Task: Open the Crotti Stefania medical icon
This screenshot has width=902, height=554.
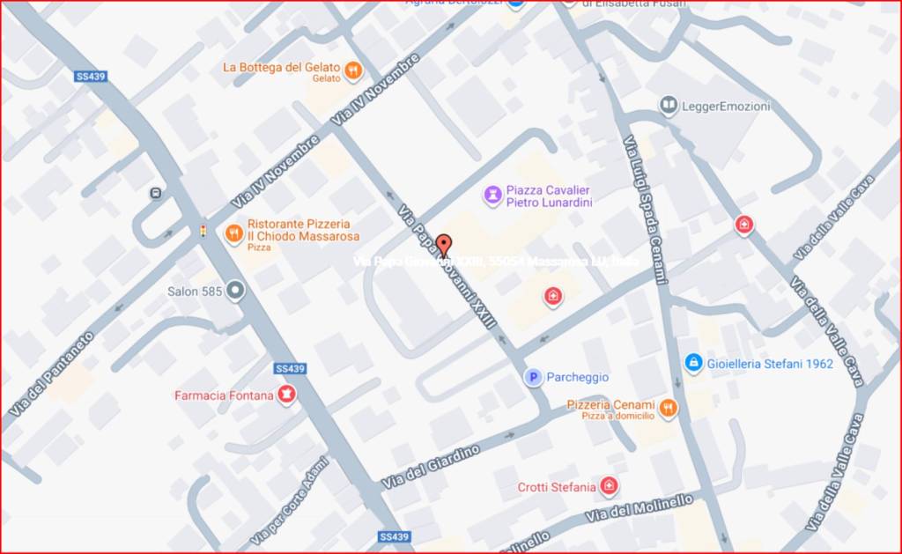Action: coord(609,487)
